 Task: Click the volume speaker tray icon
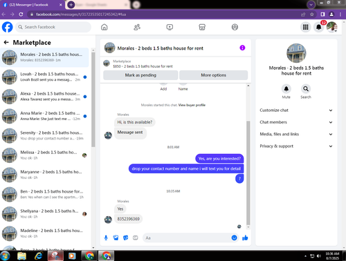pyautogui.click(x=319, y=255)
